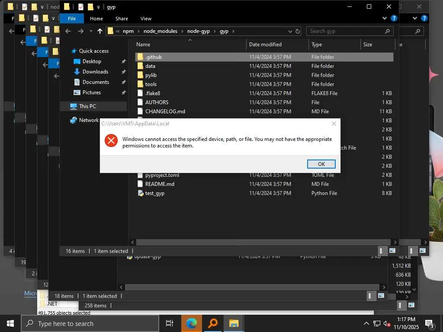
Task: Click the pin icon beside Pictures
Action: tap(123, 93)
